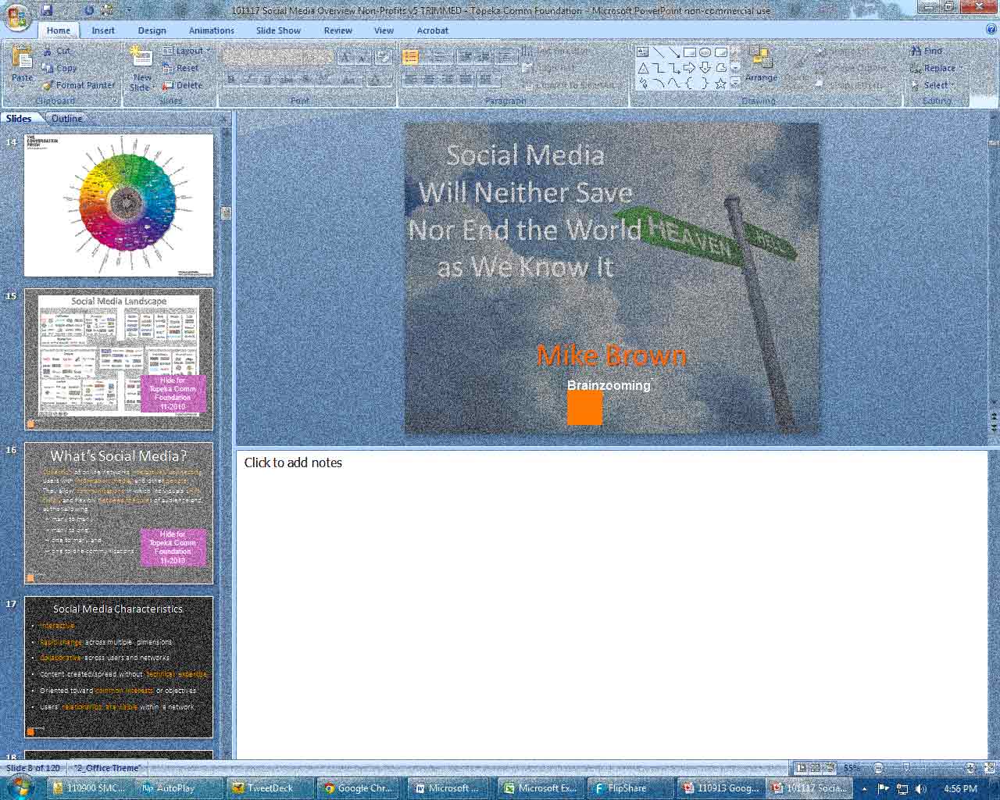Go to the Animations tab
Image resolution: width=1000 pixels, height=800 pixels.
pyautogui.click(x=211, y=30)
